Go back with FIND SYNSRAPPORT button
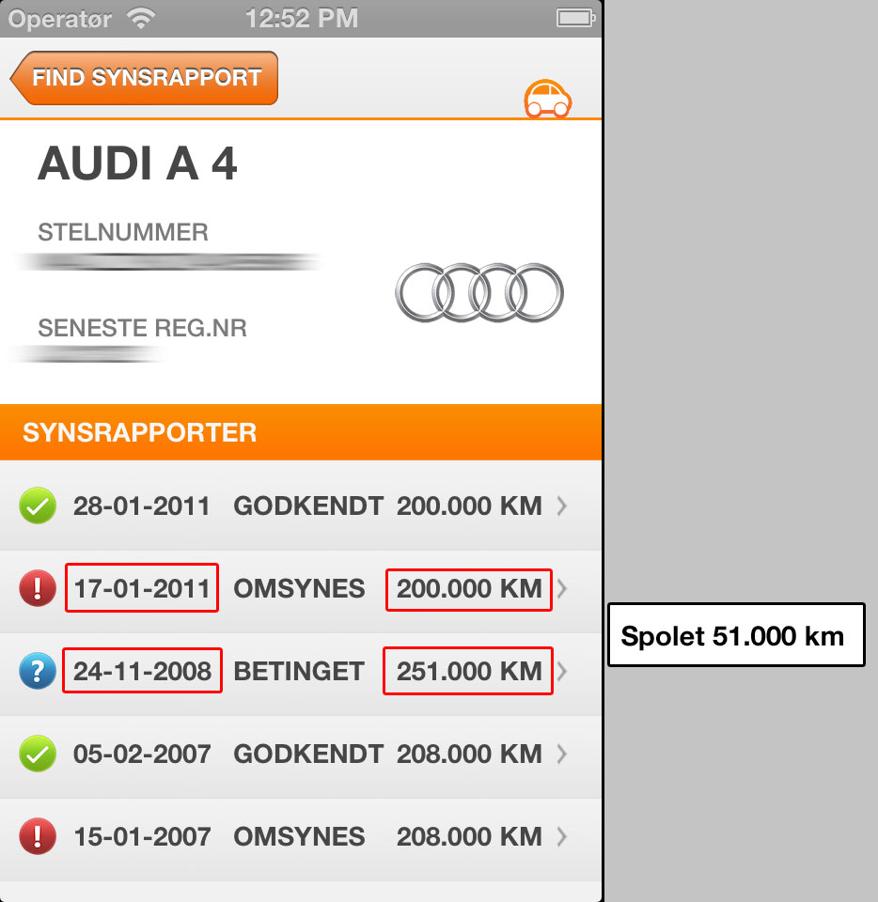The height and width of the screenshot is (902, 878). pyautogui.click(x=144, y=78)
